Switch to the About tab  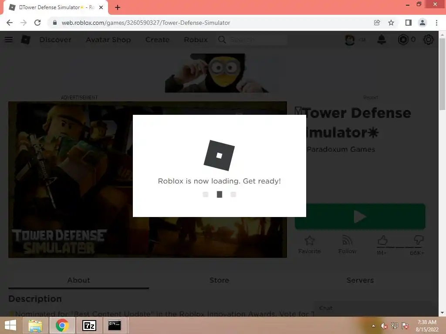coord(79,281)
